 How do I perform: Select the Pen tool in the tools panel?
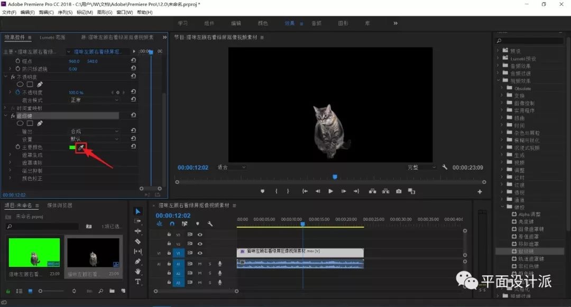(x=138, y=262)
